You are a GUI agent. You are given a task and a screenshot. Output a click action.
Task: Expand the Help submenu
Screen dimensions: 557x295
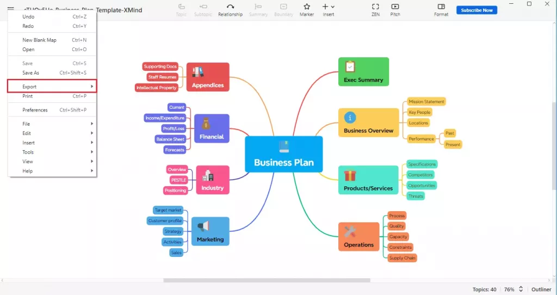[52, 171]
